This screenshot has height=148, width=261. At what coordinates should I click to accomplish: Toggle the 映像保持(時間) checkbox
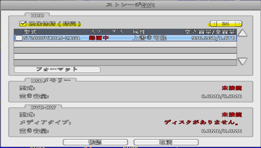(x=22, y=24)
